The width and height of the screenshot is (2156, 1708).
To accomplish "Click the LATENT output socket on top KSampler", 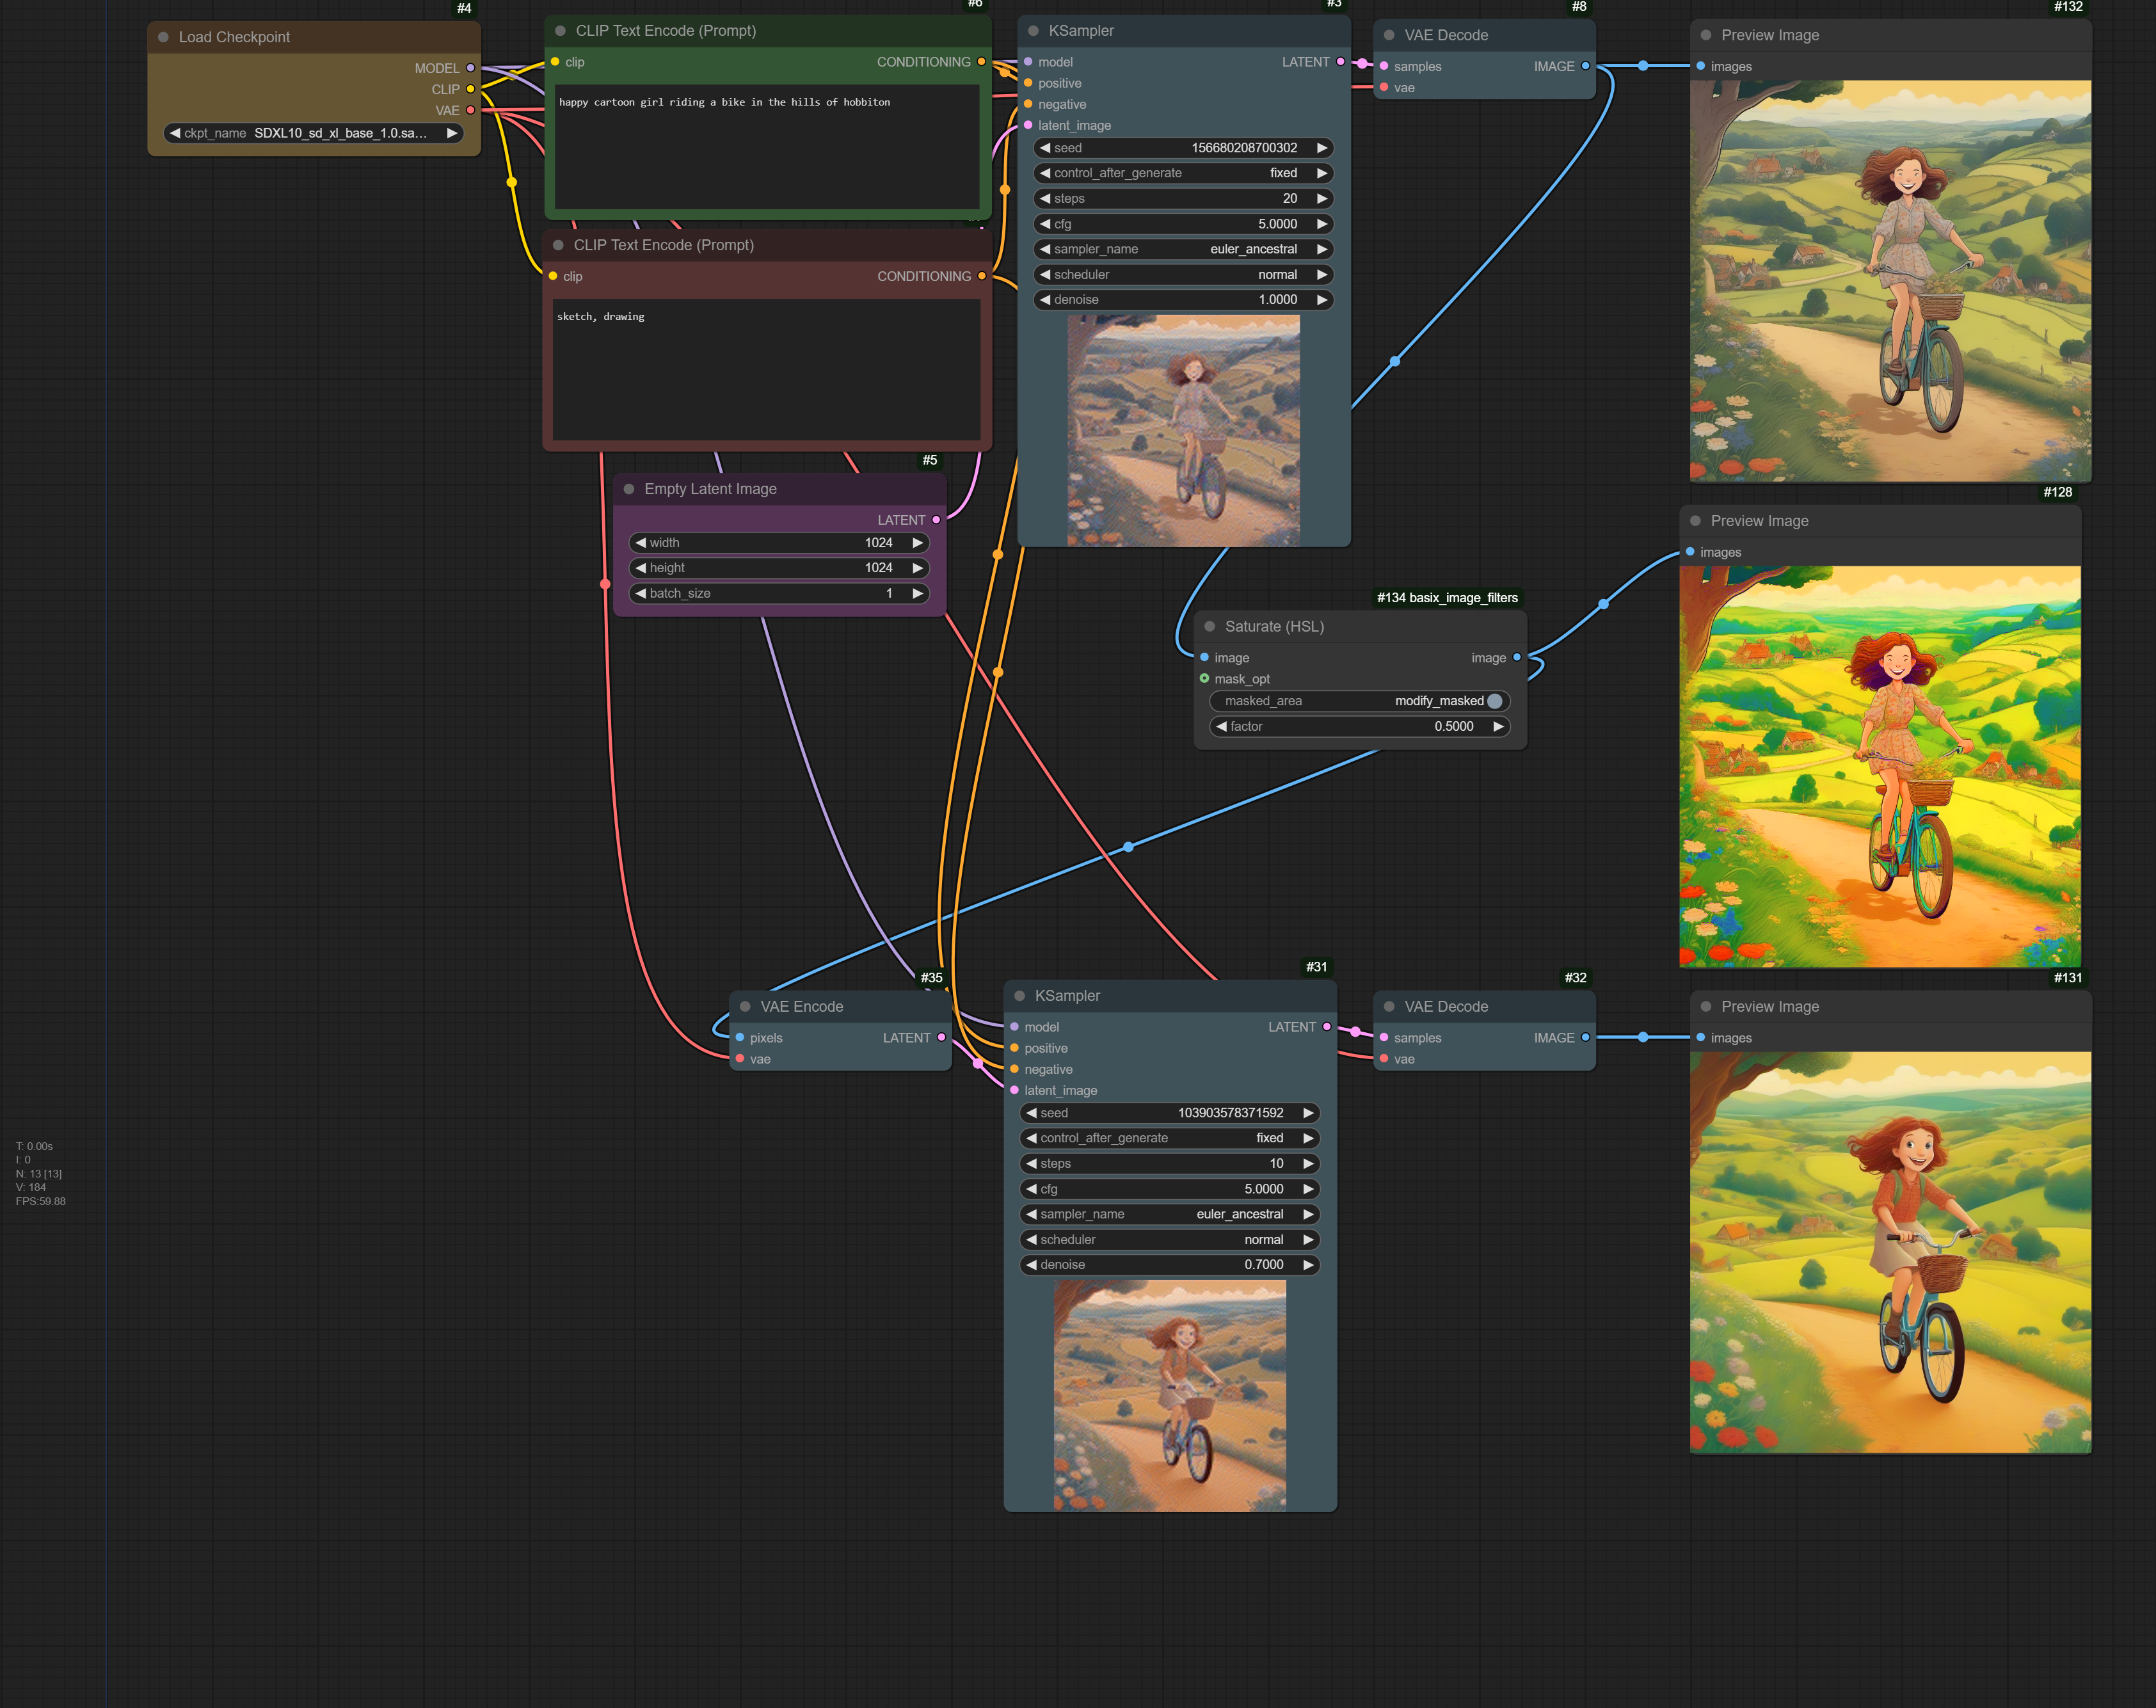I will coord(1340,62).
